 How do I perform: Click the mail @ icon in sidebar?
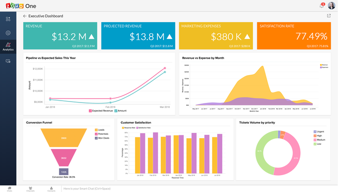(x=8, y=33)
